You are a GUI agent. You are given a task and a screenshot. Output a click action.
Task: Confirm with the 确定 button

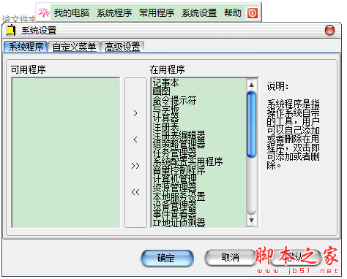(168, 258)
